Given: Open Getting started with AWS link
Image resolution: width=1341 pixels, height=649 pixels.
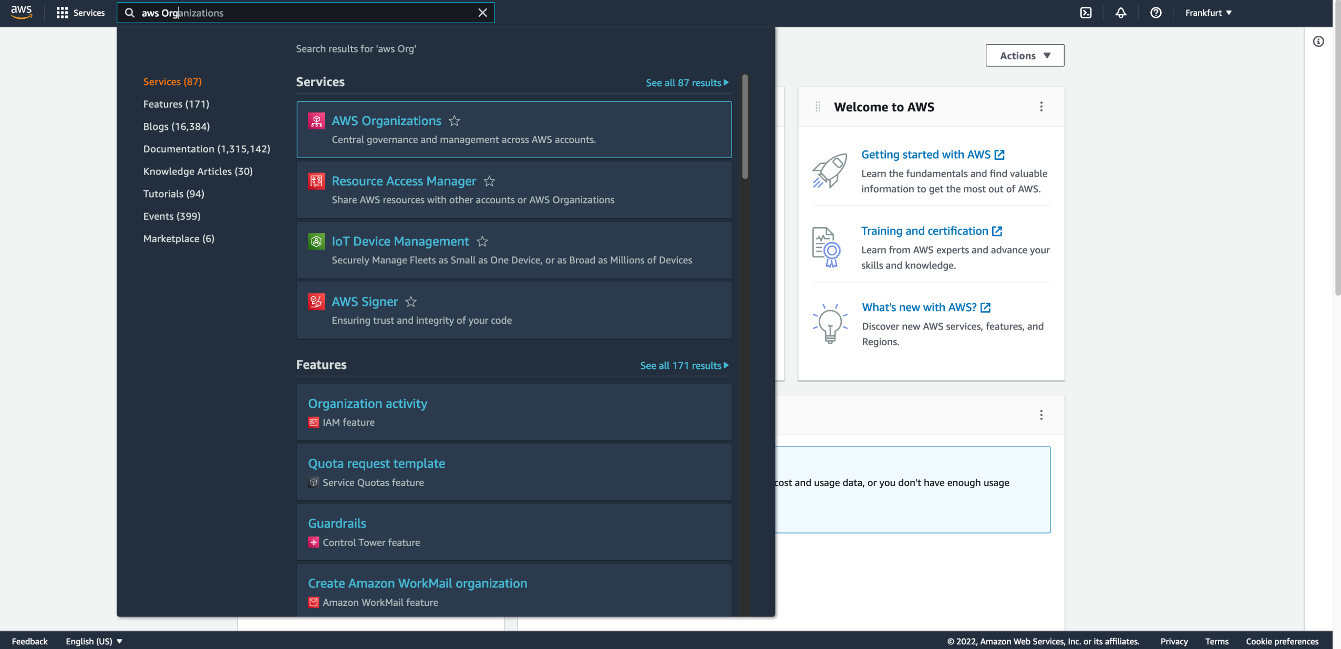Looking at the screenshot, I should (933, 155).
